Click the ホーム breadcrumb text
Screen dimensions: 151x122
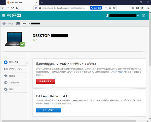10,24
